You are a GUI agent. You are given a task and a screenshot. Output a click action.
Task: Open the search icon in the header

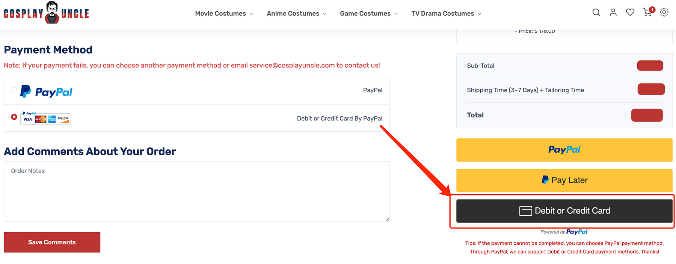coord(596,12)
